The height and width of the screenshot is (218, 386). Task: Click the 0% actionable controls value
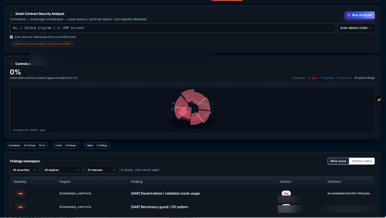(15, 72)
